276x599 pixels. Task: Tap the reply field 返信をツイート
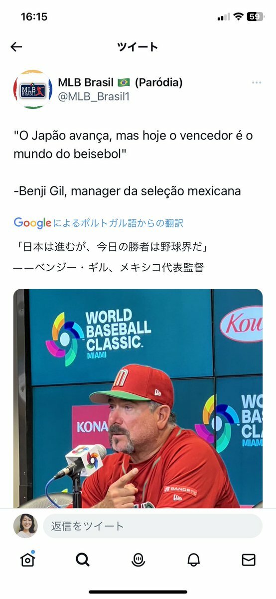click(x=152, y=526)
